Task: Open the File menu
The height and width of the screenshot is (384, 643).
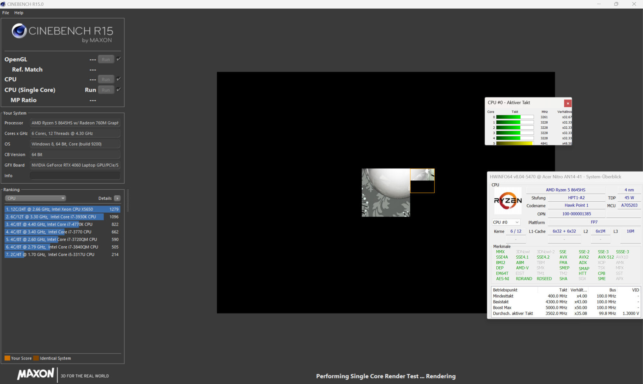Action: pyautogui.click(x=6, y=13)
